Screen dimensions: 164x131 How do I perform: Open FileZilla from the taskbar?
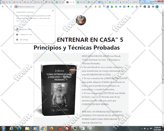pyautogui.click(x=67, y=128)
